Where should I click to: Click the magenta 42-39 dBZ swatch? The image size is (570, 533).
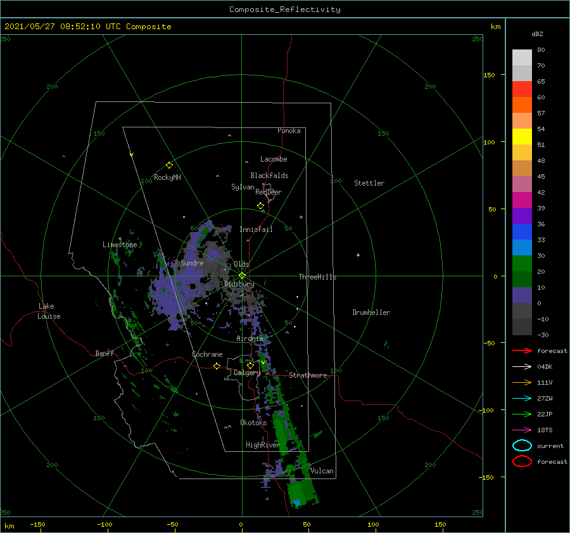pyautogui.click(x=522, y=200)
